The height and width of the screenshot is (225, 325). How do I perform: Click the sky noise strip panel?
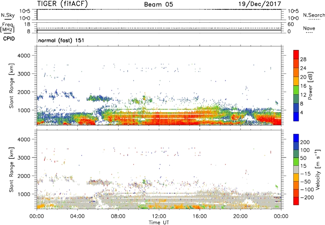(x=159, y=15)
